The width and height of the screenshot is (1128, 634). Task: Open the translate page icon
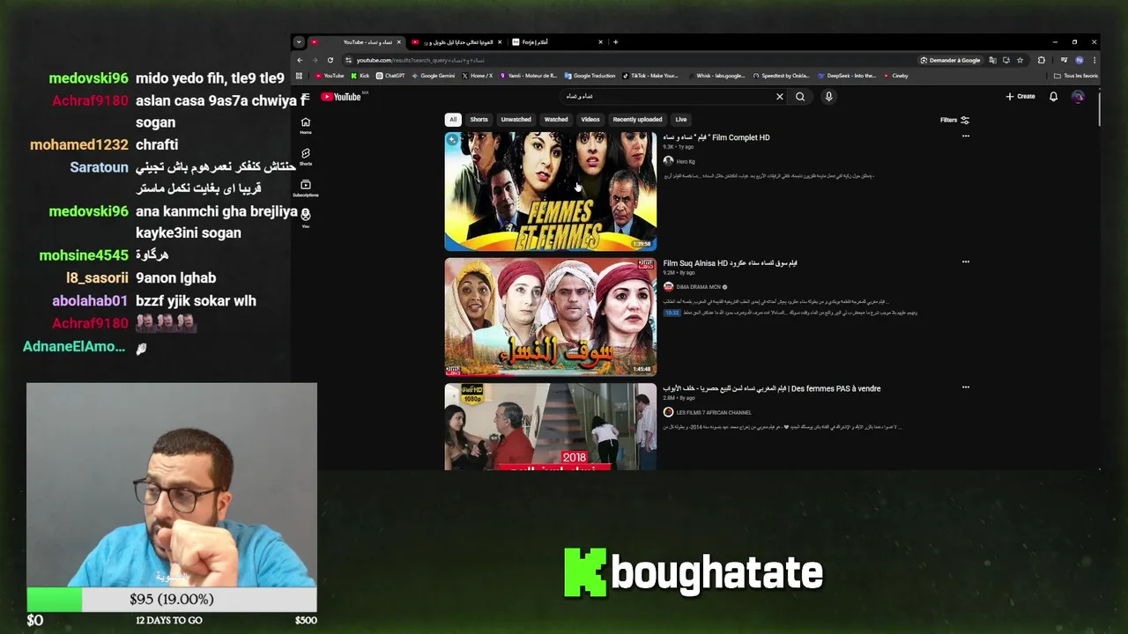[992, 60]
